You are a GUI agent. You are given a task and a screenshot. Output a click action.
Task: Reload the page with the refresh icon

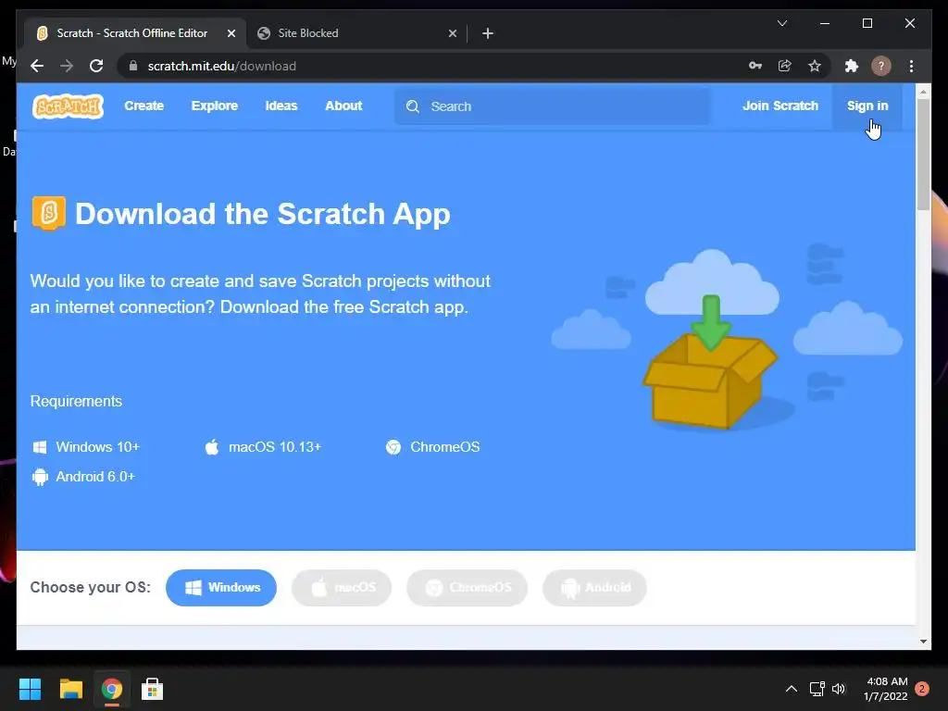[x=96, y=66]
